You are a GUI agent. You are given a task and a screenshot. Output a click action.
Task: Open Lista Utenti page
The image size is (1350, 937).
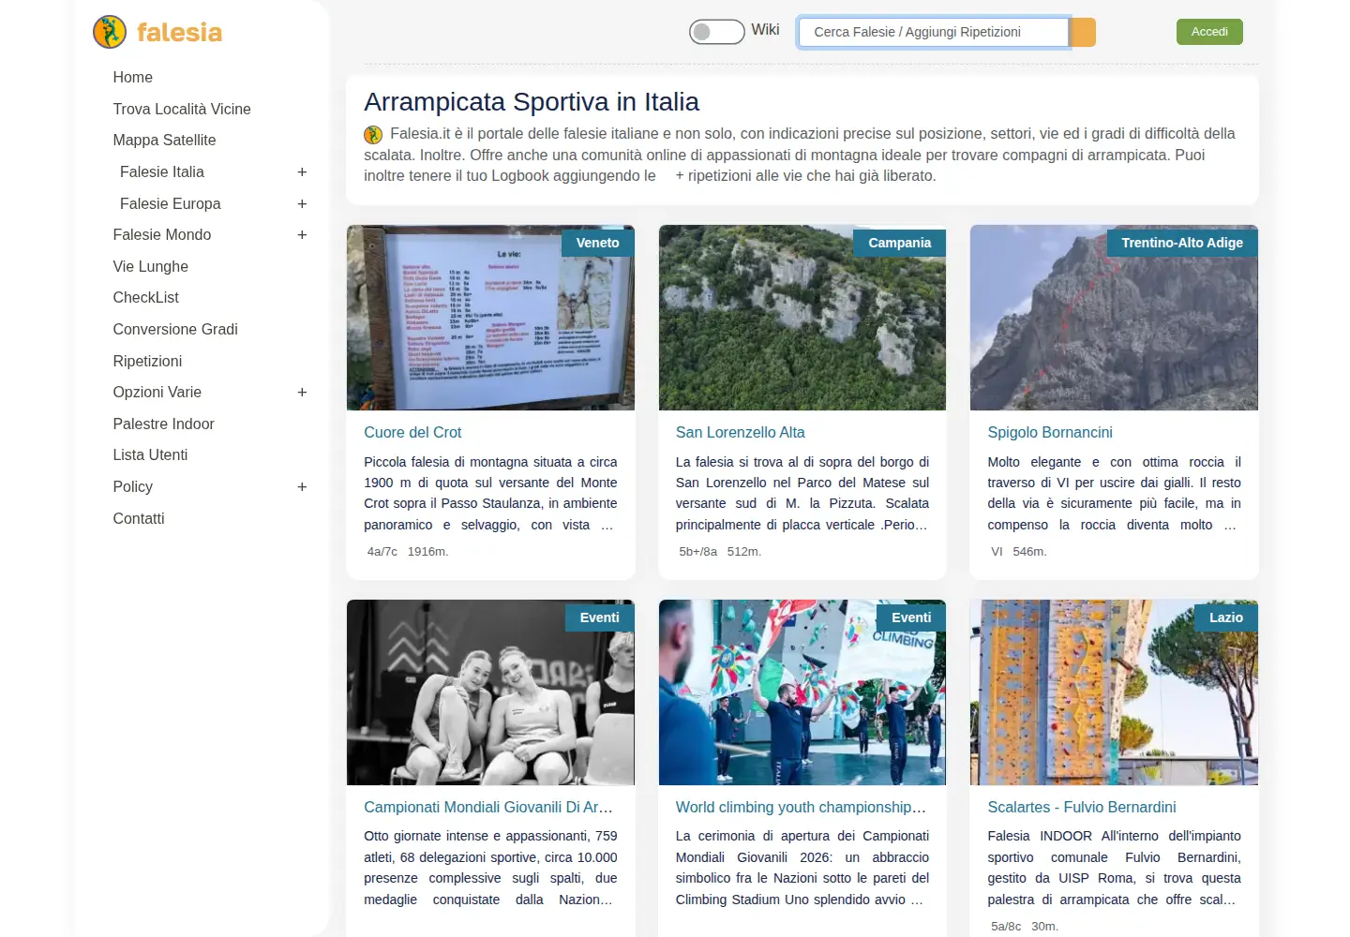150,455
